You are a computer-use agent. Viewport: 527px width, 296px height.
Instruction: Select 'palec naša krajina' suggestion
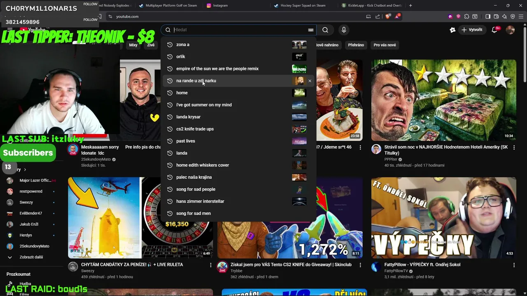click(x=239, y=177)
